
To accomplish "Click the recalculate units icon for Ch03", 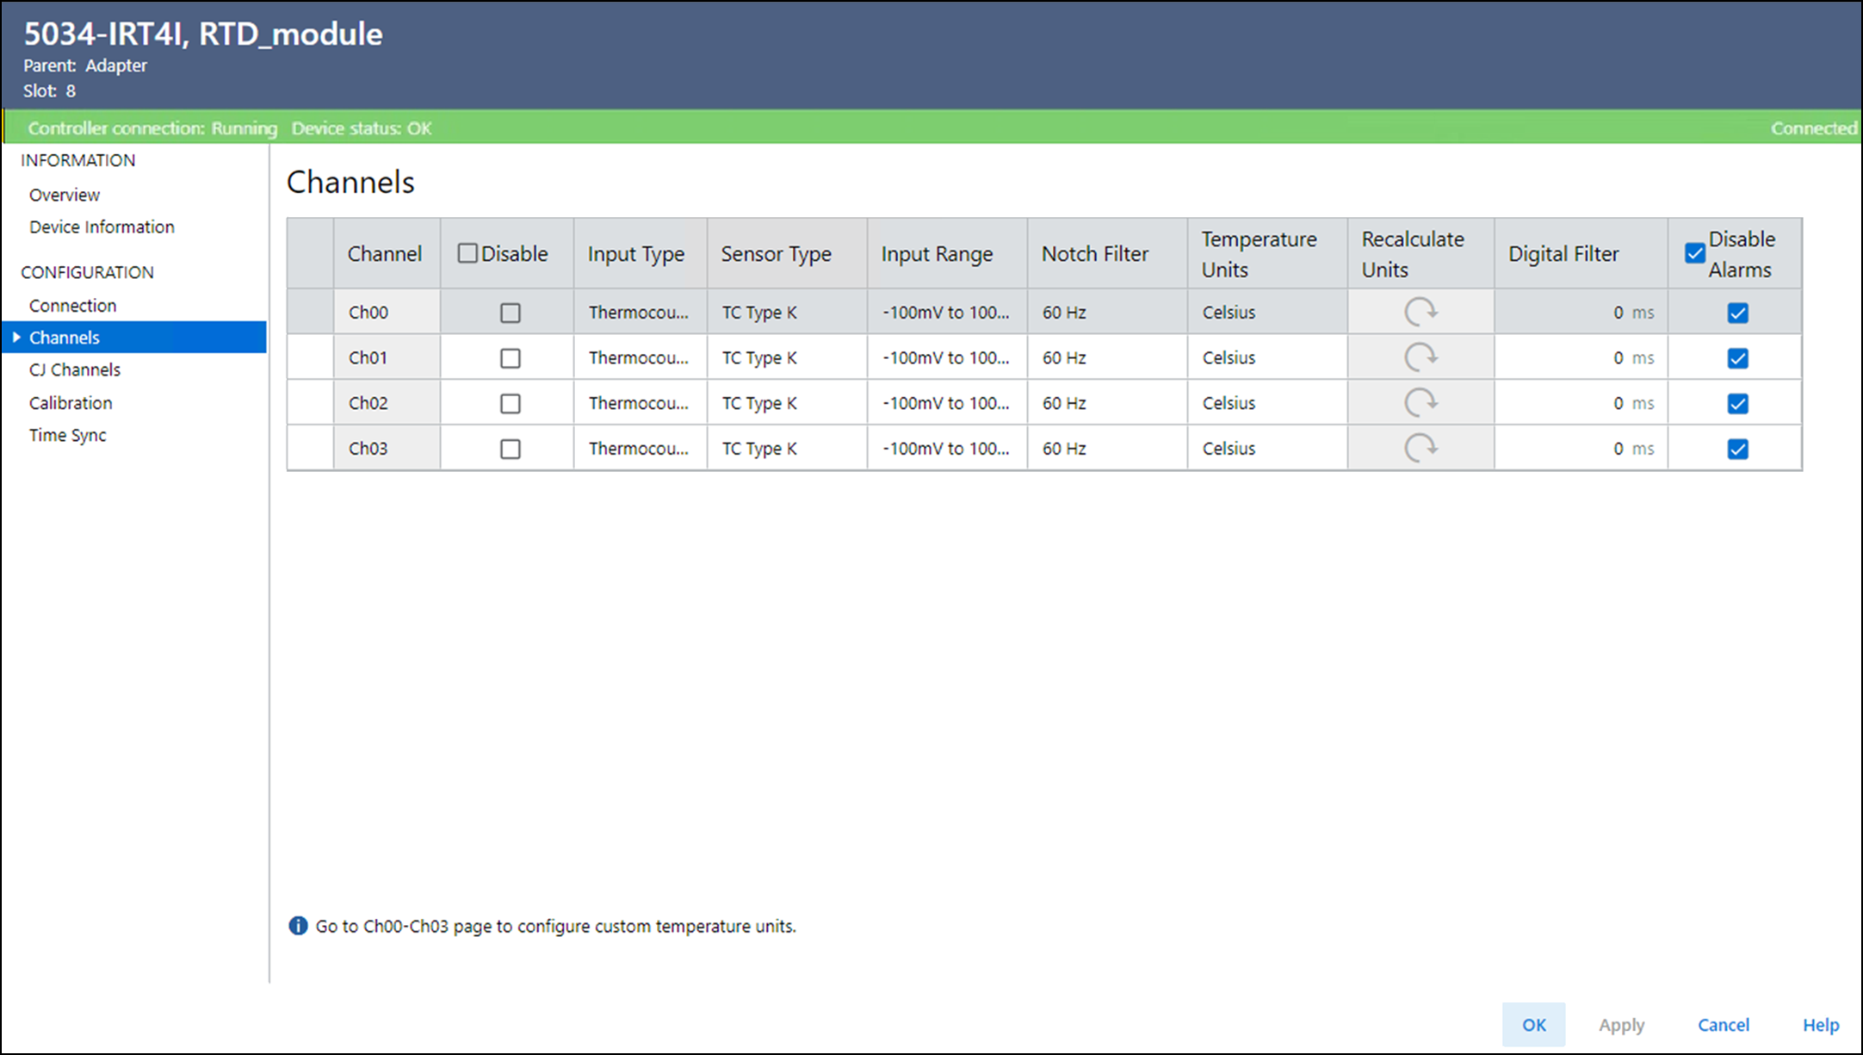I will [x=1420, y=448].
